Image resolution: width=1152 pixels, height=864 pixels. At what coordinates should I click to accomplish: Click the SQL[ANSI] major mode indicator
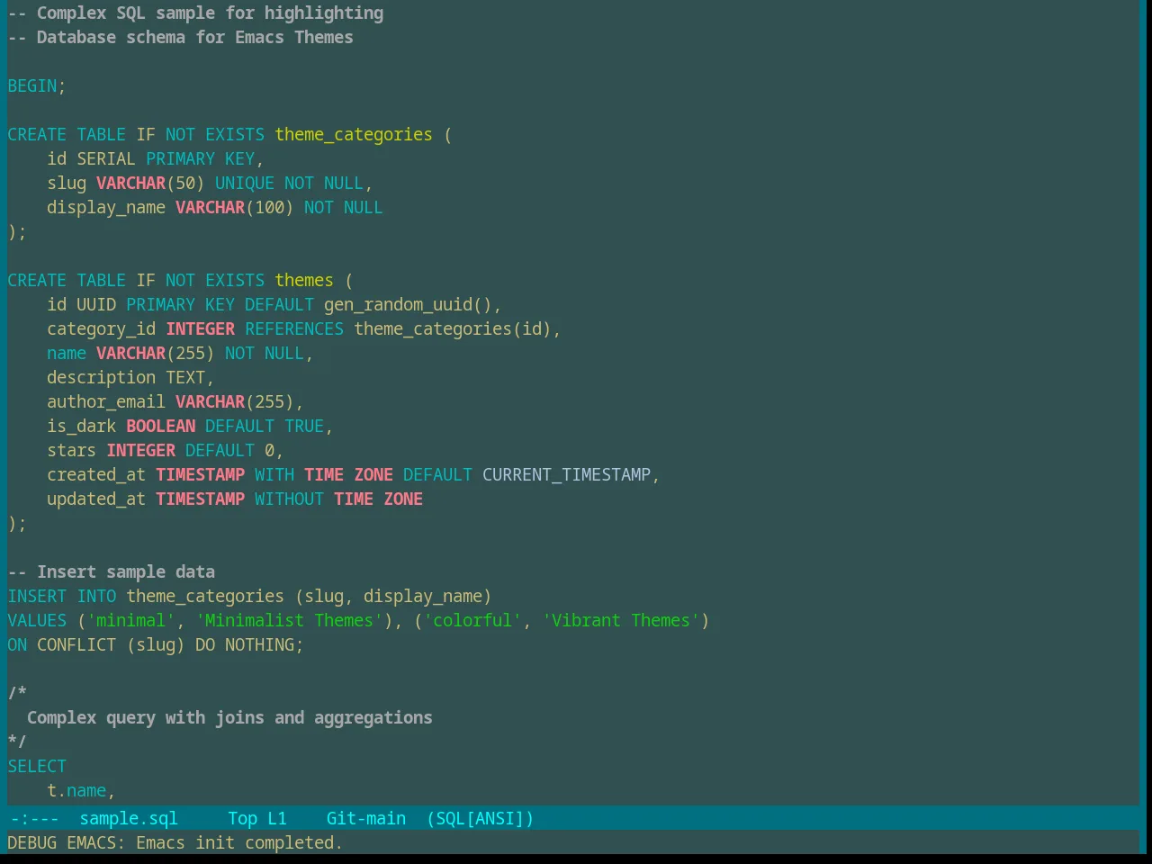coord(481,818)
